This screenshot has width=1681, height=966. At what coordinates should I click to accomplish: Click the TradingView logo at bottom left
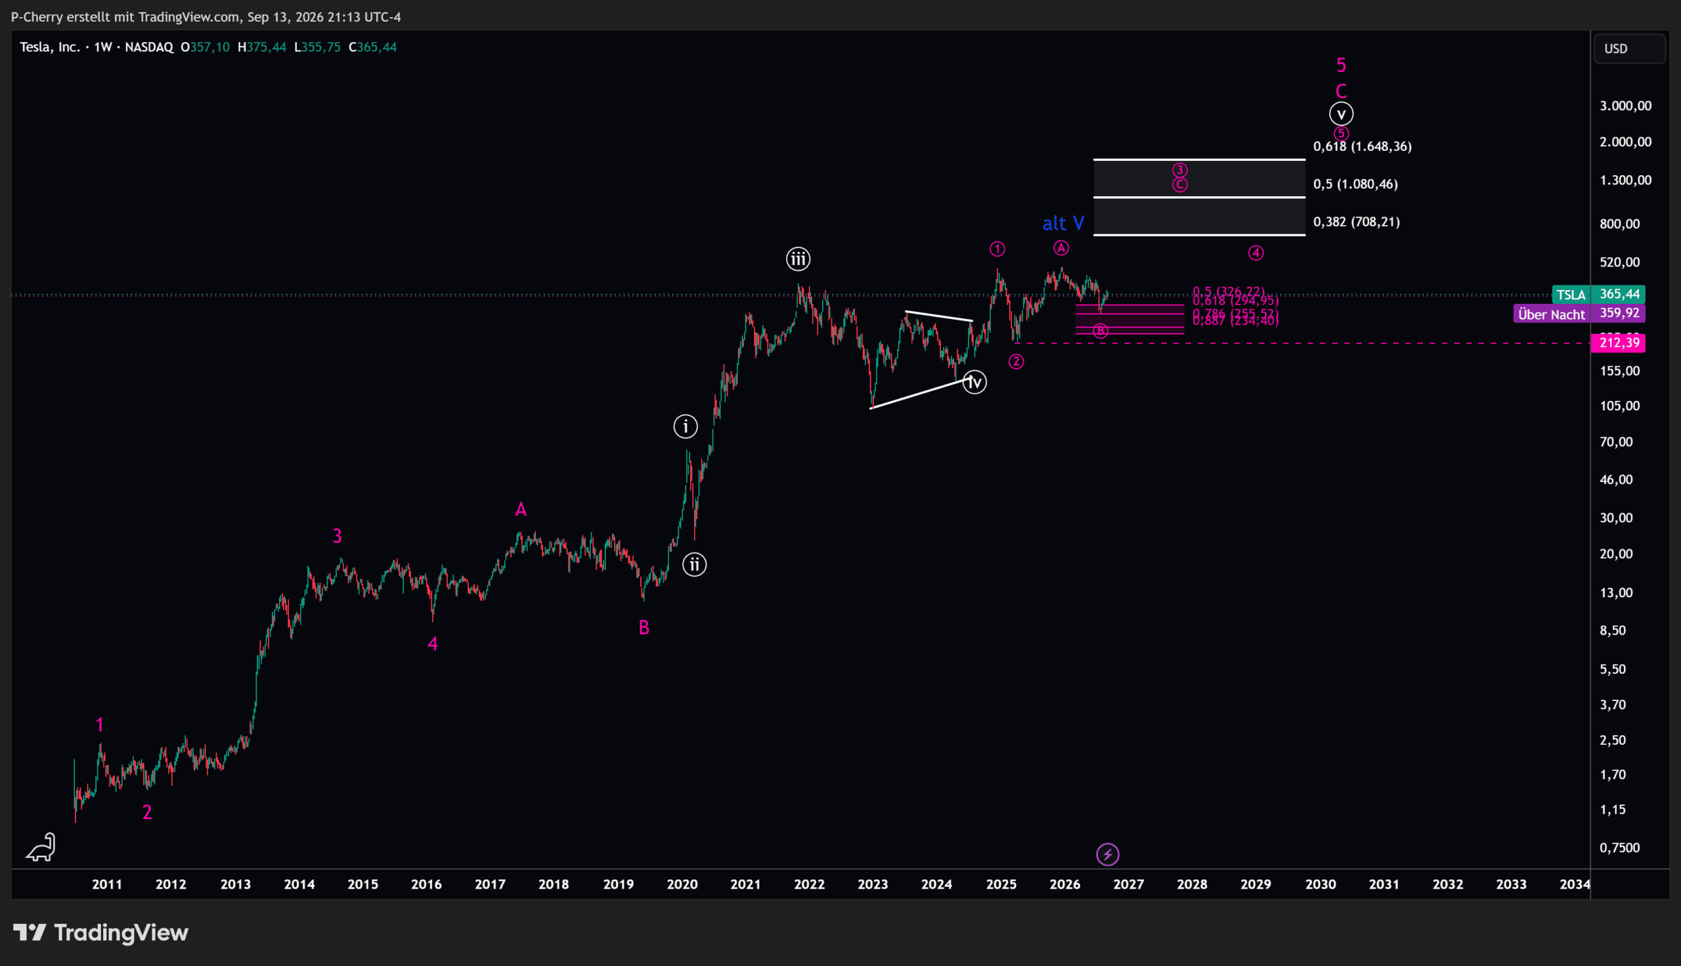tap(101, 933)
